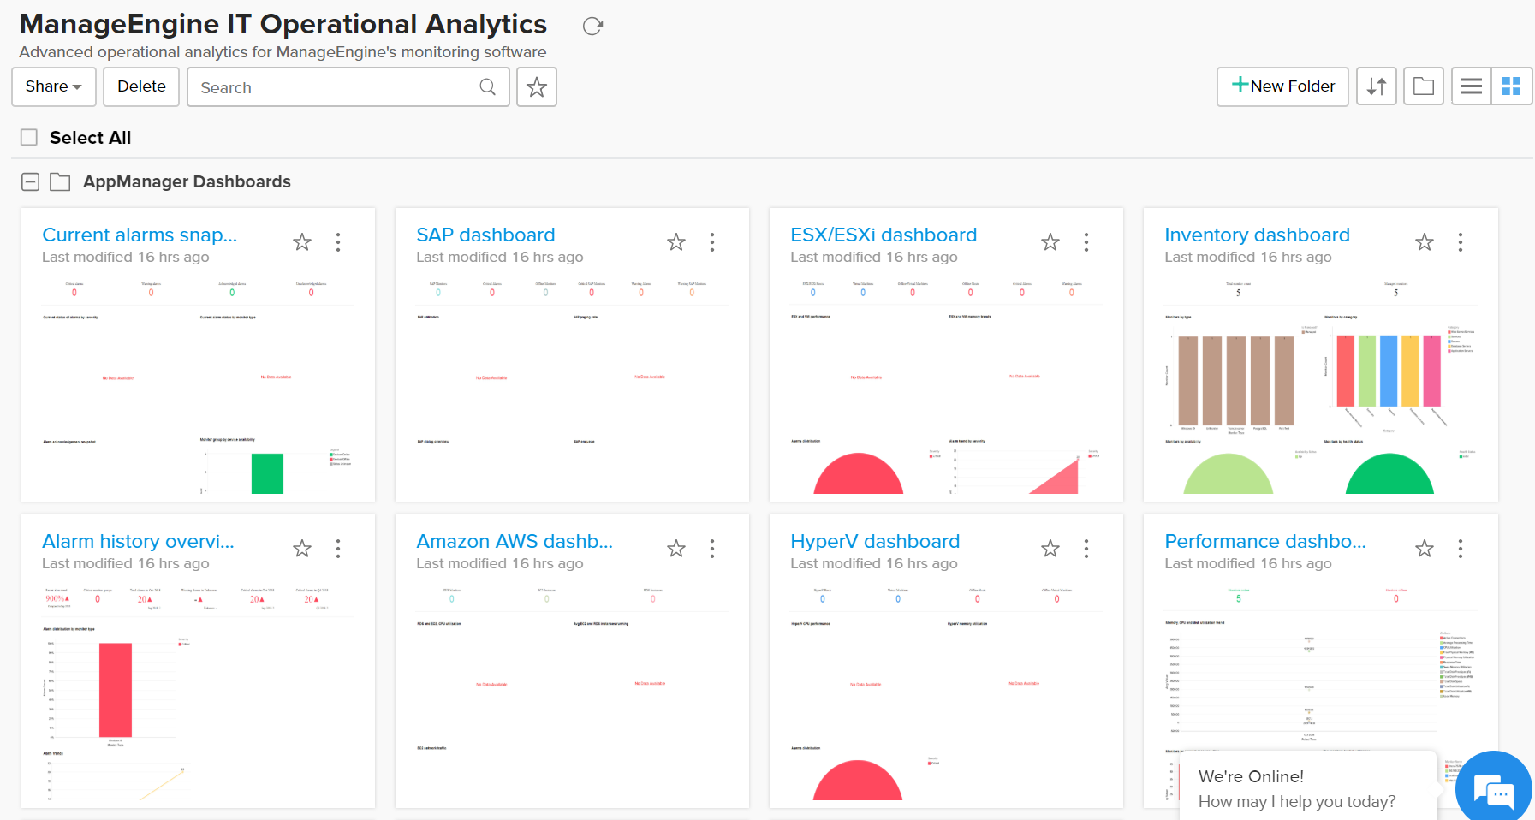The image size is (1535, 820).
Task: Open the Share dropdown
Action: click(x=54, y=86)
